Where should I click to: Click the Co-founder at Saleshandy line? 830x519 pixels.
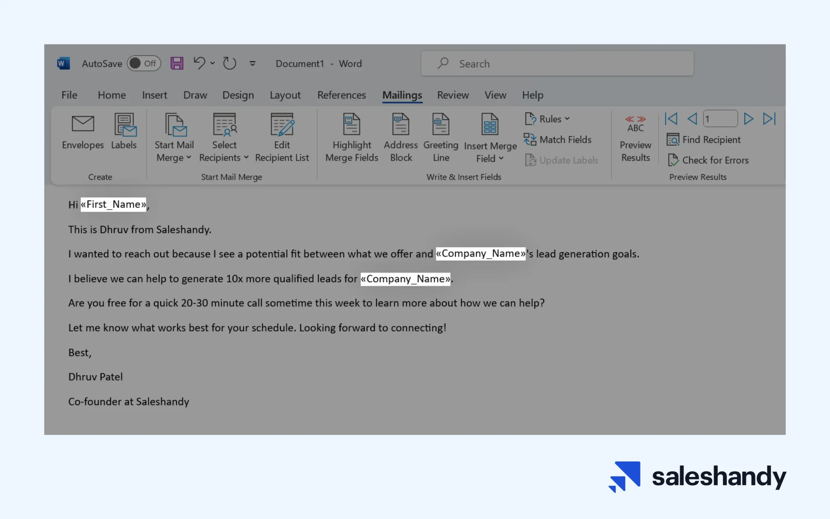tap(129, 402)
